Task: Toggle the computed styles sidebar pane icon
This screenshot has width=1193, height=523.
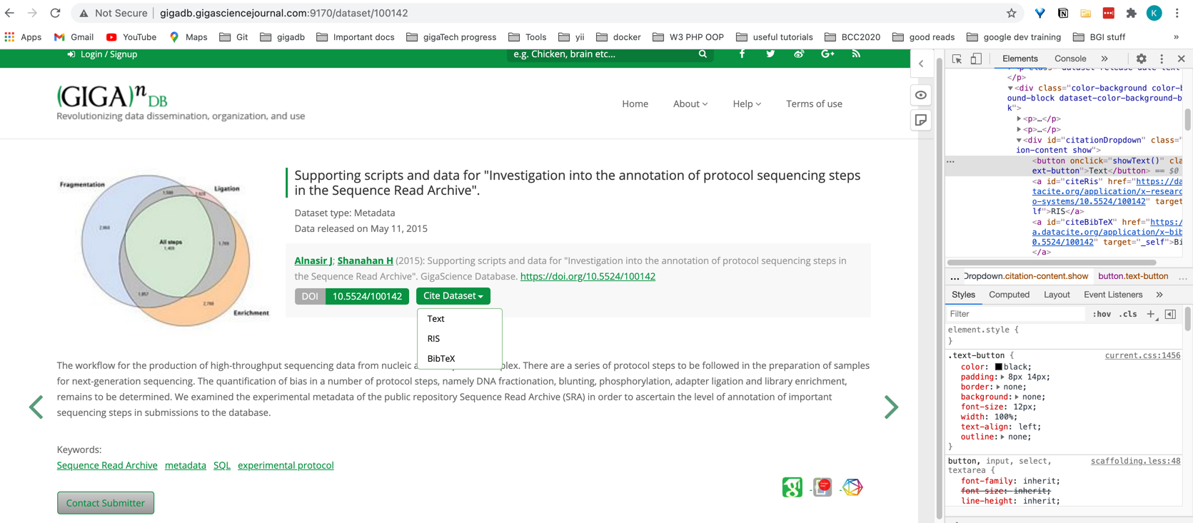Action: 1170,314
